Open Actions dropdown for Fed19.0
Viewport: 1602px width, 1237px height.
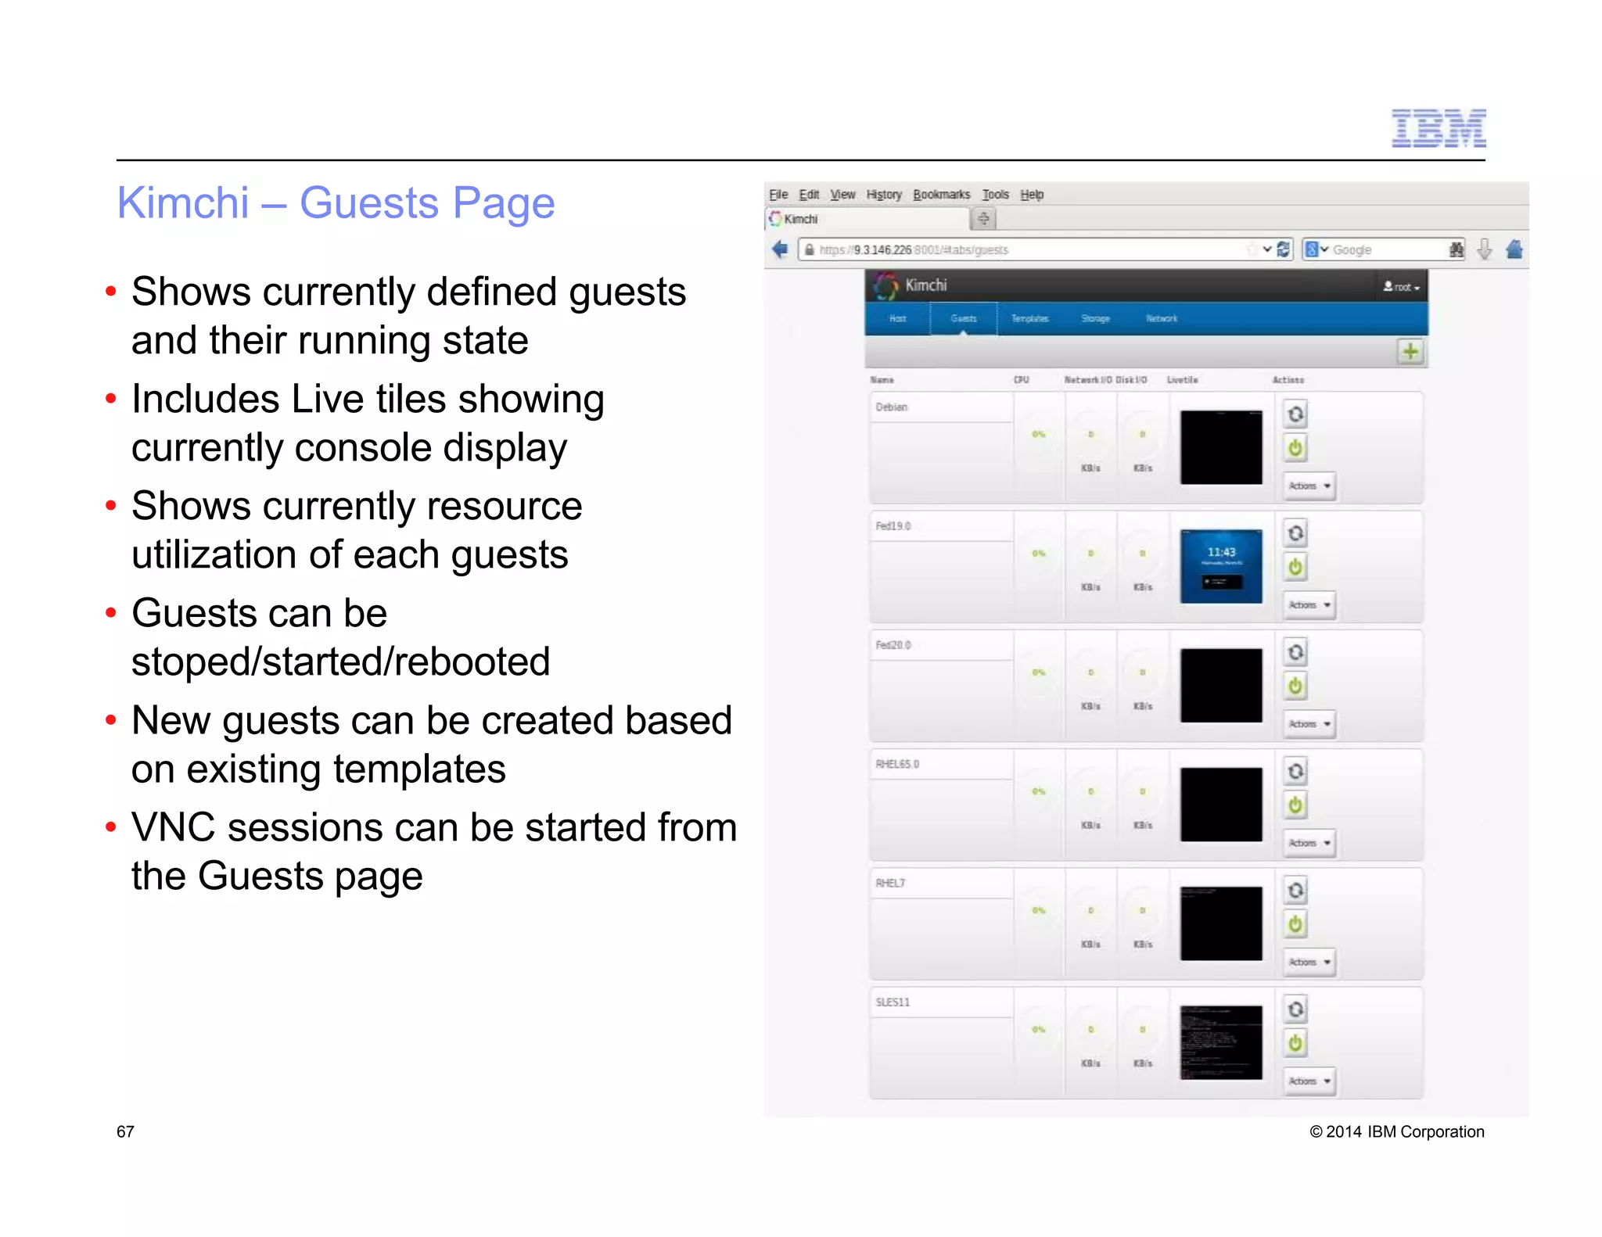[x=1309, y=604]
